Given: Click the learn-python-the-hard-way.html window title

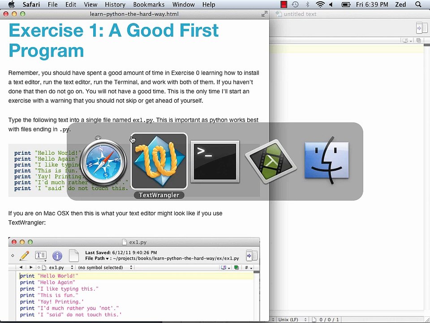Looking at the screenshot, I should tap(134, 14).
